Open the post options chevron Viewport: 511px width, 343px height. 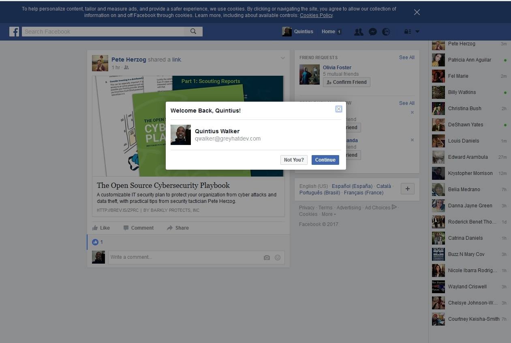click(283, 58)
